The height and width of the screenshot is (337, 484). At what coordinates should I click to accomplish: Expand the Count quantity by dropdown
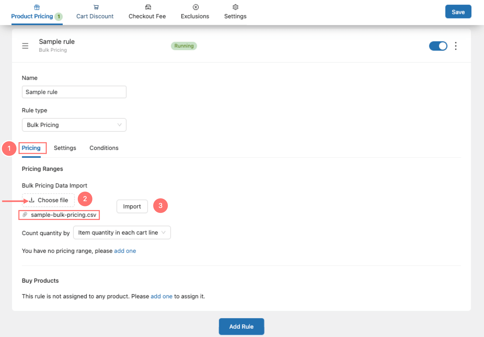click(x=122, y=233)
